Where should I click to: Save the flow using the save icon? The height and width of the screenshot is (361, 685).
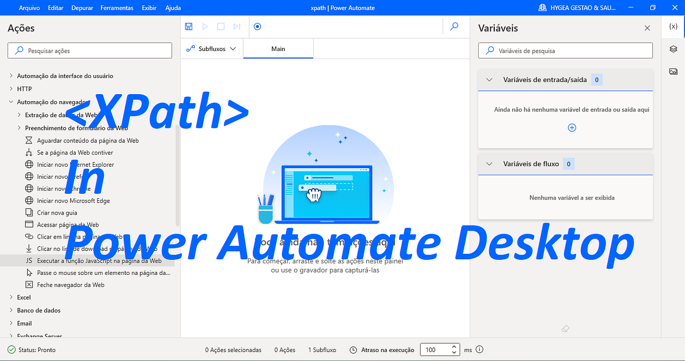tap(189, 26)
